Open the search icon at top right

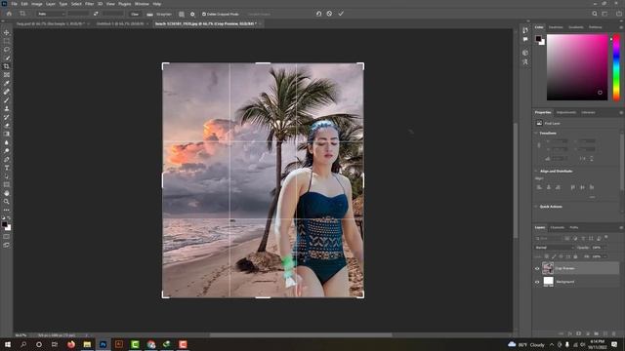tap(595, 14)
